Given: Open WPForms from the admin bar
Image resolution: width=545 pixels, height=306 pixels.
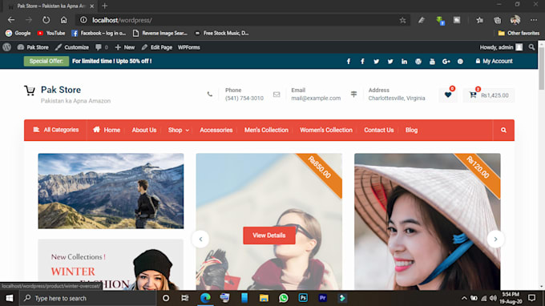Looking at the screenshot, I should pos(188,47).
